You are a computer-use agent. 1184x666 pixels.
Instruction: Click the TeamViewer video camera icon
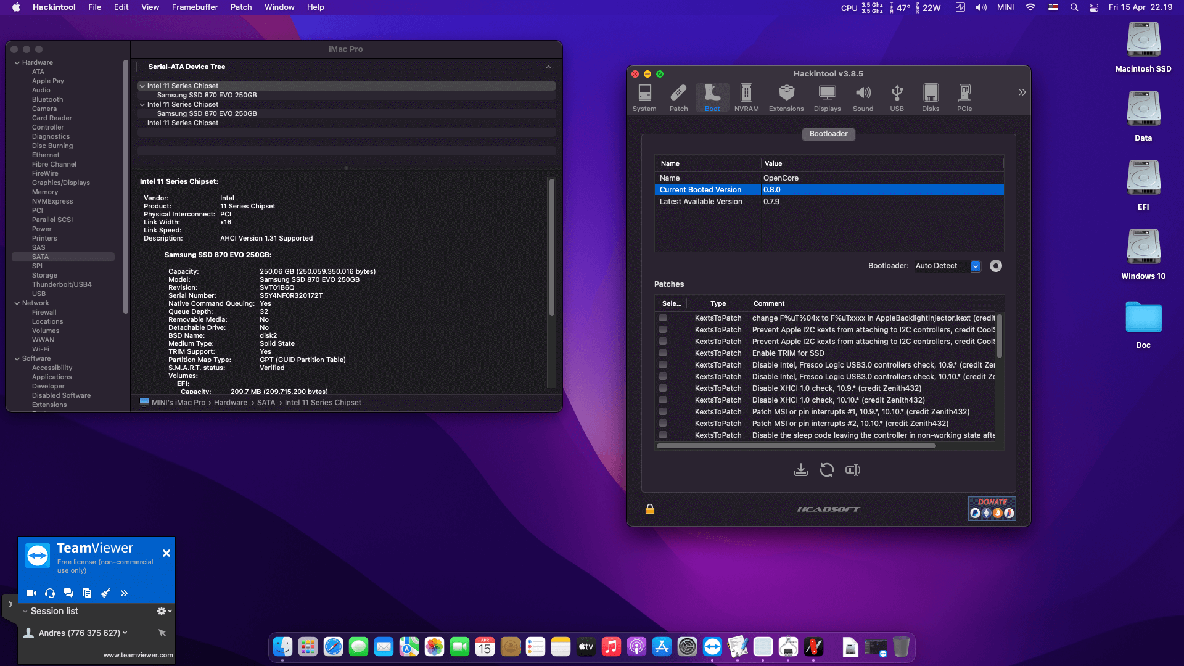(31, 593)
